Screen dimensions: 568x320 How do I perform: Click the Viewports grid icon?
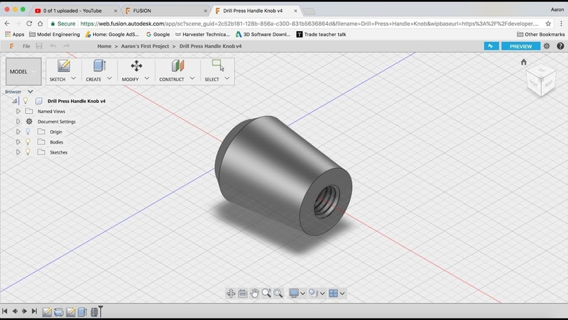(x=333, y=293)
